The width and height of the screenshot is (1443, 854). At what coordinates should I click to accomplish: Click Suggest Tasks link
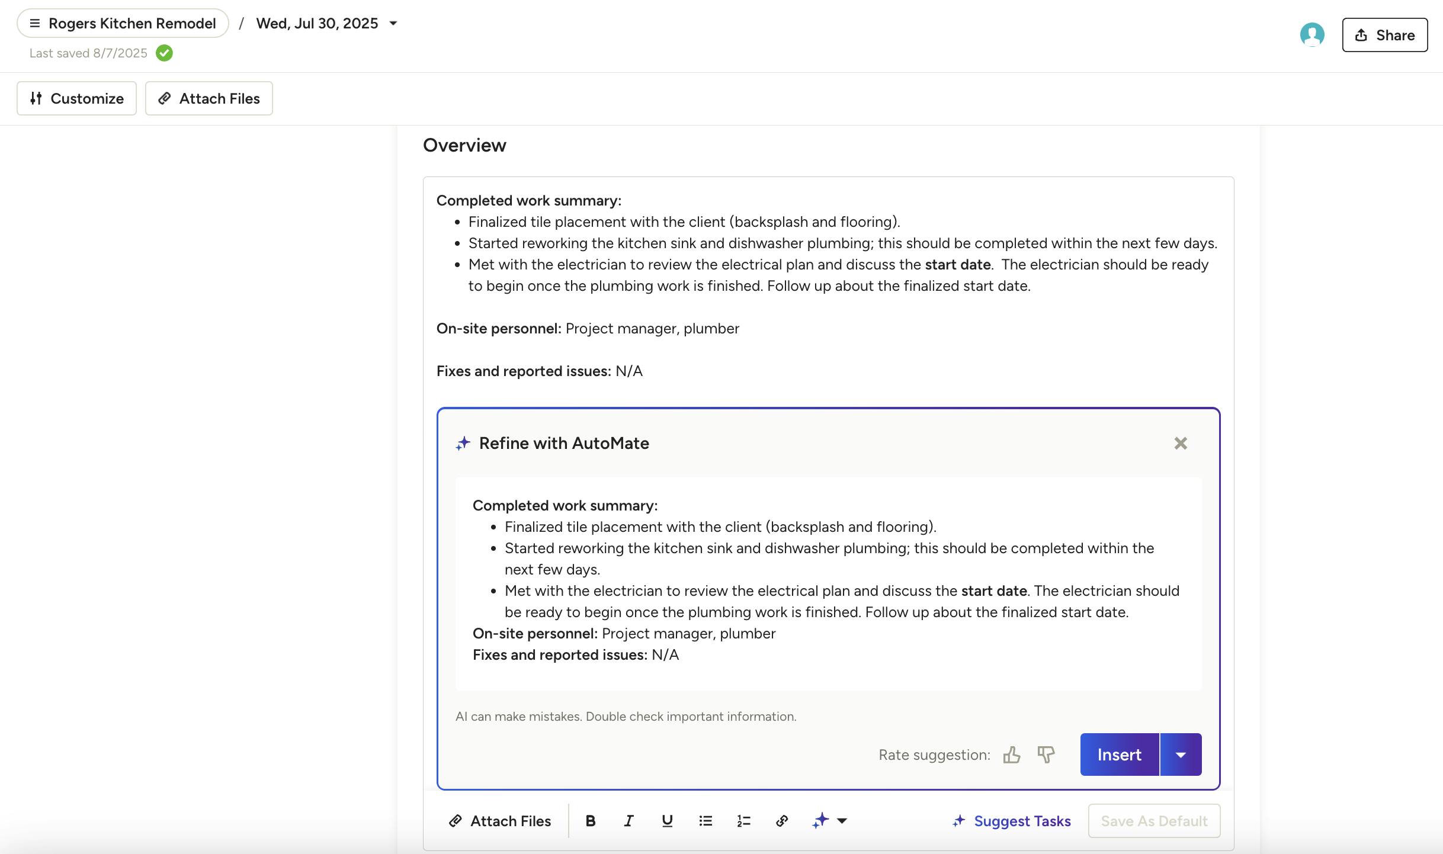click(1011, 821)
